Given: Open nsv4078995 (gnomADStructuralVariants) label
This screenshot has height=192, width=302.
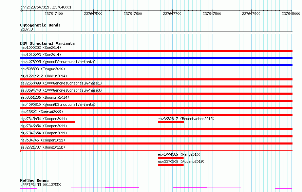Looking at the screenshot, I should (58, 62).
